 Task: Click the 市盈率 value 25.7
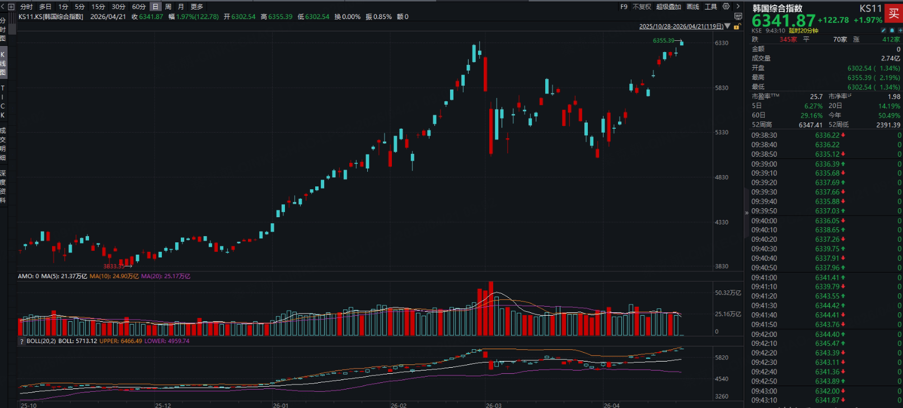pyautogui.click(x=816, y=97)
